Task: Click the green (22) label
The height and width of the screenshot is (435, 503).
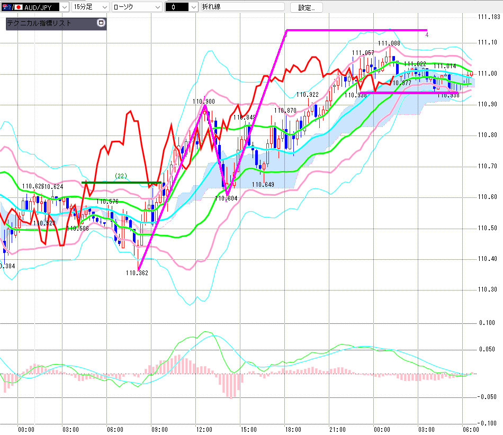Action: [x=121, y=176]
